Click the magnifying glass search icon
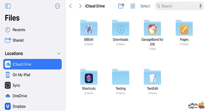 [x=158, y=6]
